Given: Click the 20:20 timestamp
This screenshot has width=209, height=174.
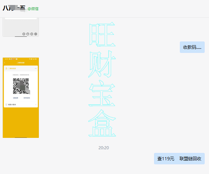Looking at the screenshot, I should coord(103,148).
